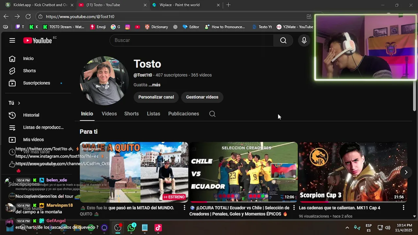
Task: Click the browser address bar URL
Action: 80,16
